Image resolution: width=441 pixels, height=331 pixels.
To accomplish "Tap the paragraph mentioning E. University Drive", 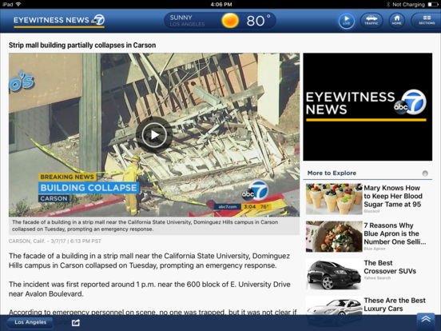I will click(x=149, y=289).
